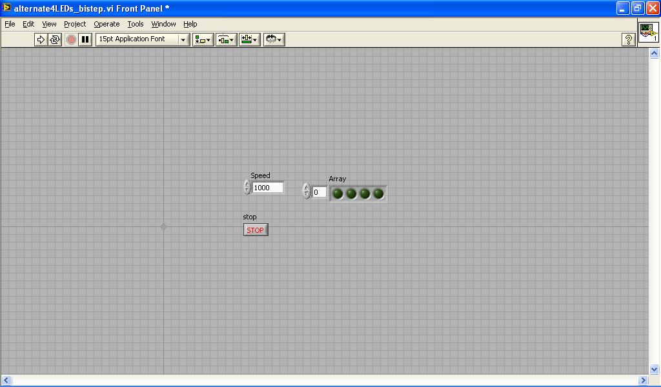The height and width of the screenshot is (387, 661).
Task: Click the red STOP button
Action: coord(256,230)
